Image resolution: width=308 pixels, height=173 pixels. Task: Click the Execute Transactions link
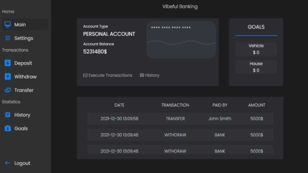[x=110, y=75]
